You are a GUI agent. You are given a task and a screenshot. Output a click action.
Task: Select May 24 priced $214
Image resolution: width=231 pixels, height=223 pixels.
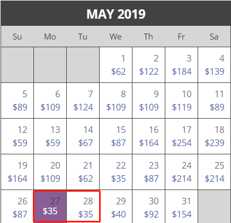coord(181,172)
